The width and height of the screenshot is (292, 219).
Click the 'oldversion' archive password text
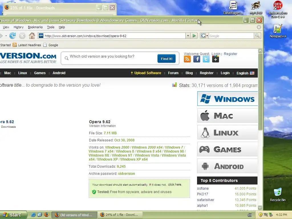pyautogui.click(x=126, y=174)
